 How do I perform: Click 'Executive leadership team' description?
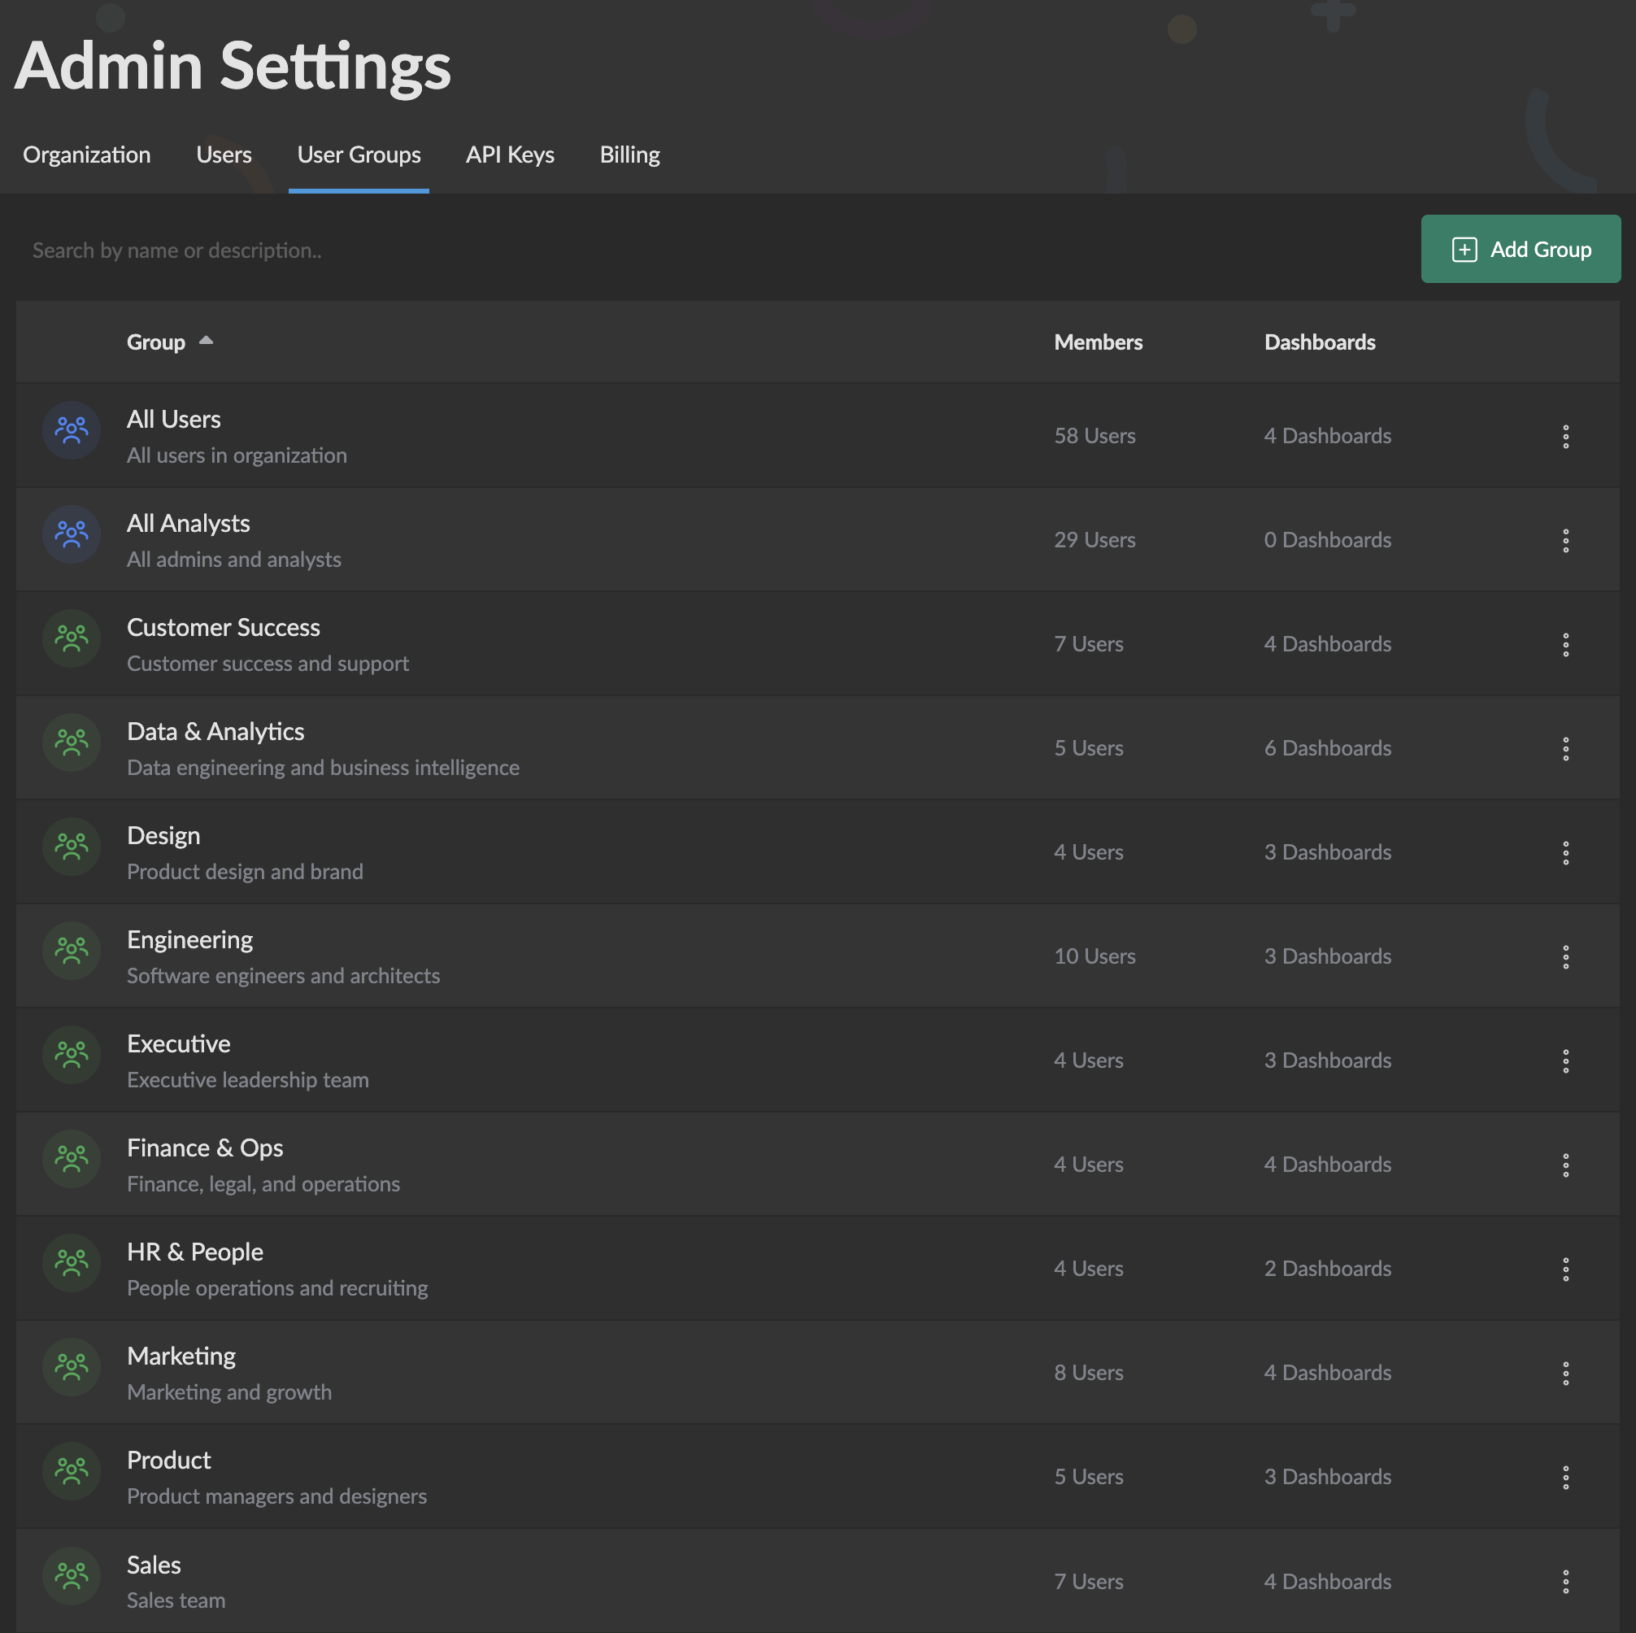(247, 1080)
